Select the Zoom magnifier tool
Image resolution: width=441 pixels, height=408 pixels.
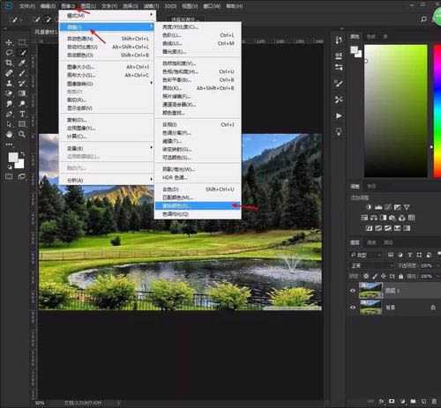coord(22,134)
